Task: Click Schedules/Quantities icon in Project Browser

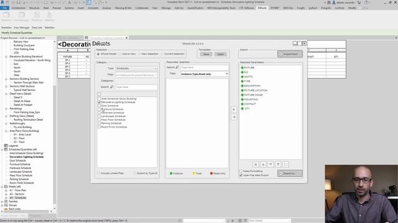Action: [6, 149]
